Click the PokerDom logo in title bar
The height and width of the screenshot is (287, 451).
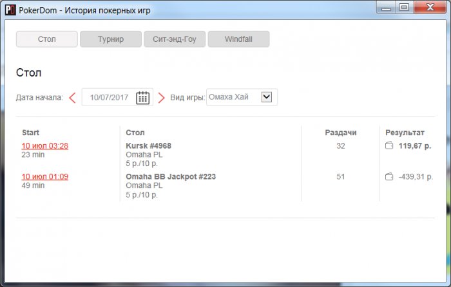tap(10, 10)
